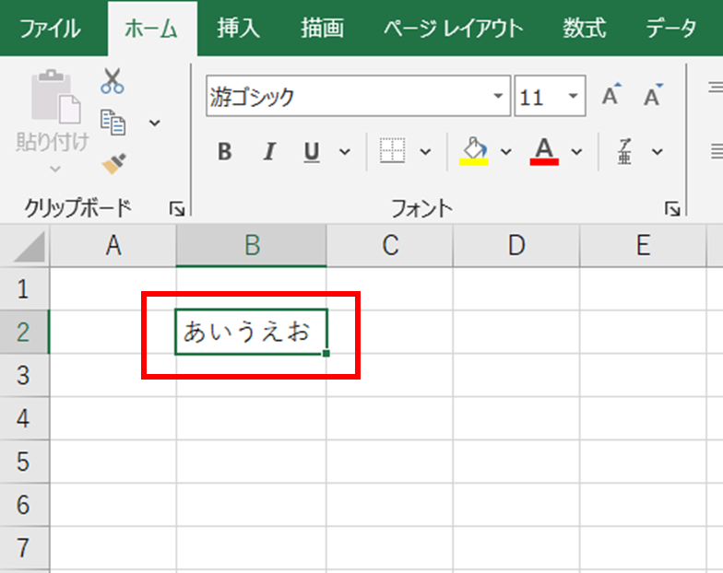723x573 pixels.
Task: Apply cell borders using the border icon
Action: click(x=393, y=151)
